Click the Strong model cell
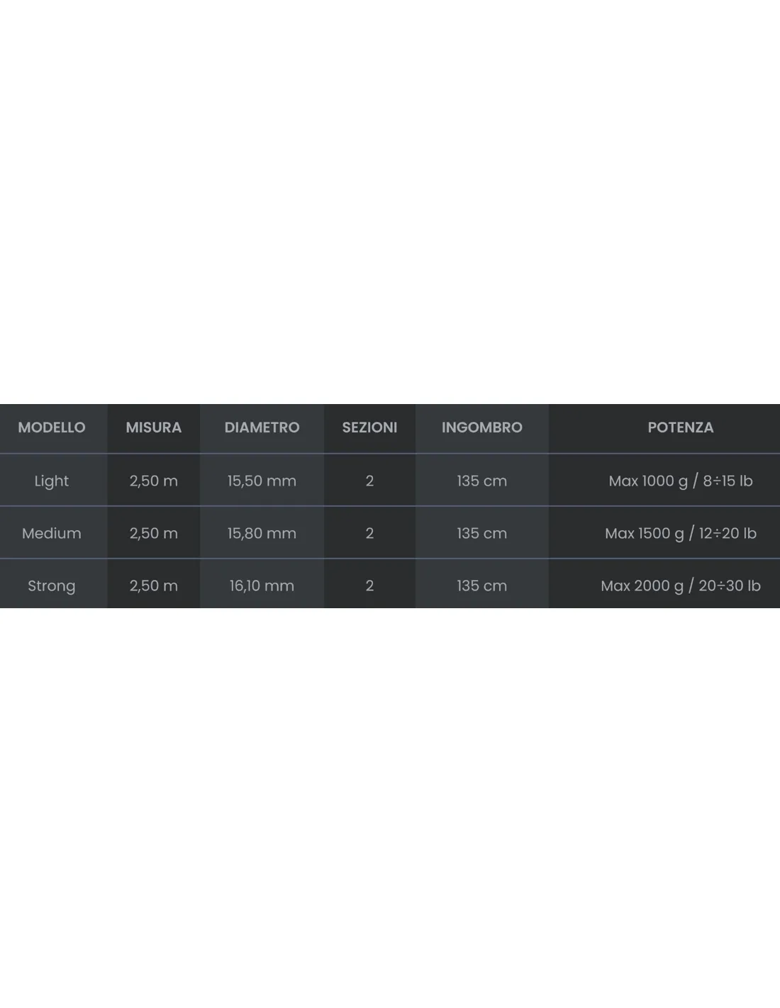 [x=52, y=586]
